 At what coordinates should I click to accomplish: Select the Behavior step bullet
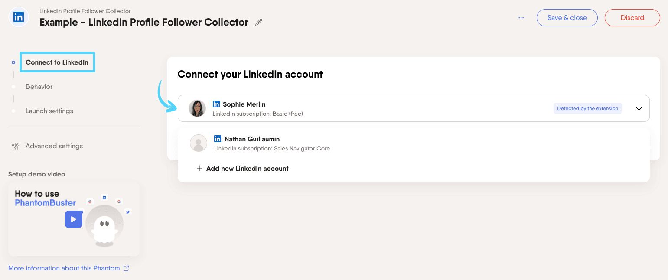click(x=13, y=87)
